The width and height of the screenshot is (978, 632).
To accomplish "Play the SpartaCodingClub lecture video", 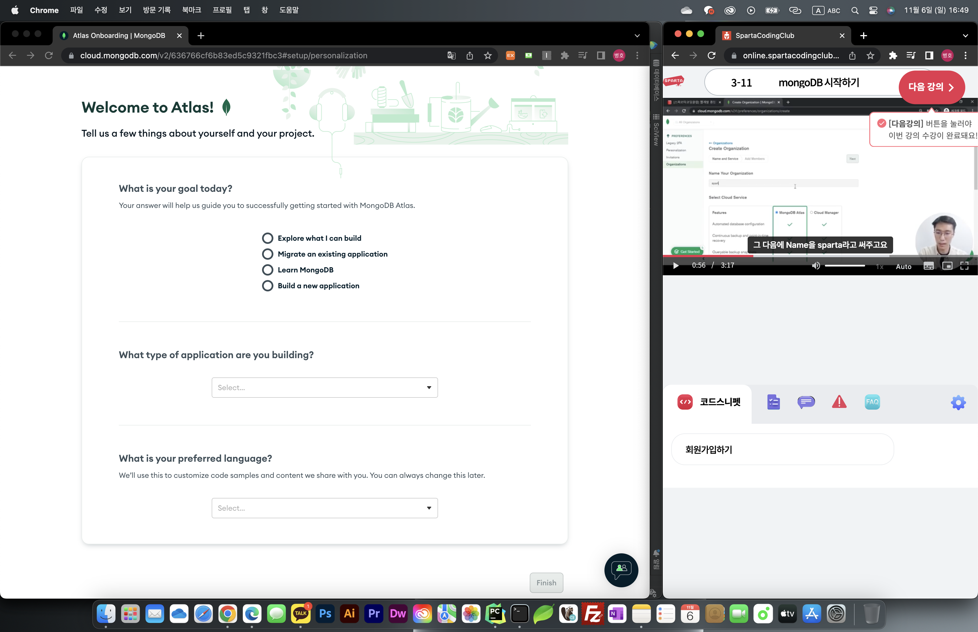I will [676, 266].
